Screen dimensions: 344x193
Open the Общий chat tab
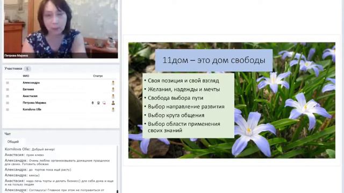coord(13,142)
